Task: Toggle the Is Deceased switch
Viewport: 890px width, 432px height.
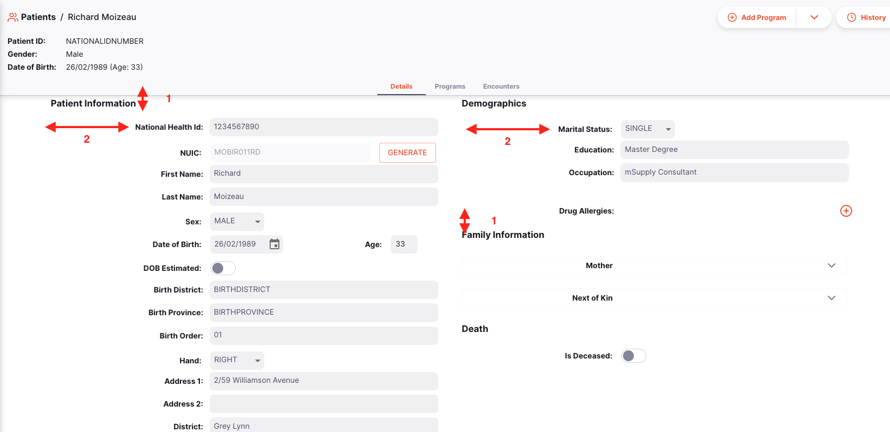Action: click(x=633, y=355)
